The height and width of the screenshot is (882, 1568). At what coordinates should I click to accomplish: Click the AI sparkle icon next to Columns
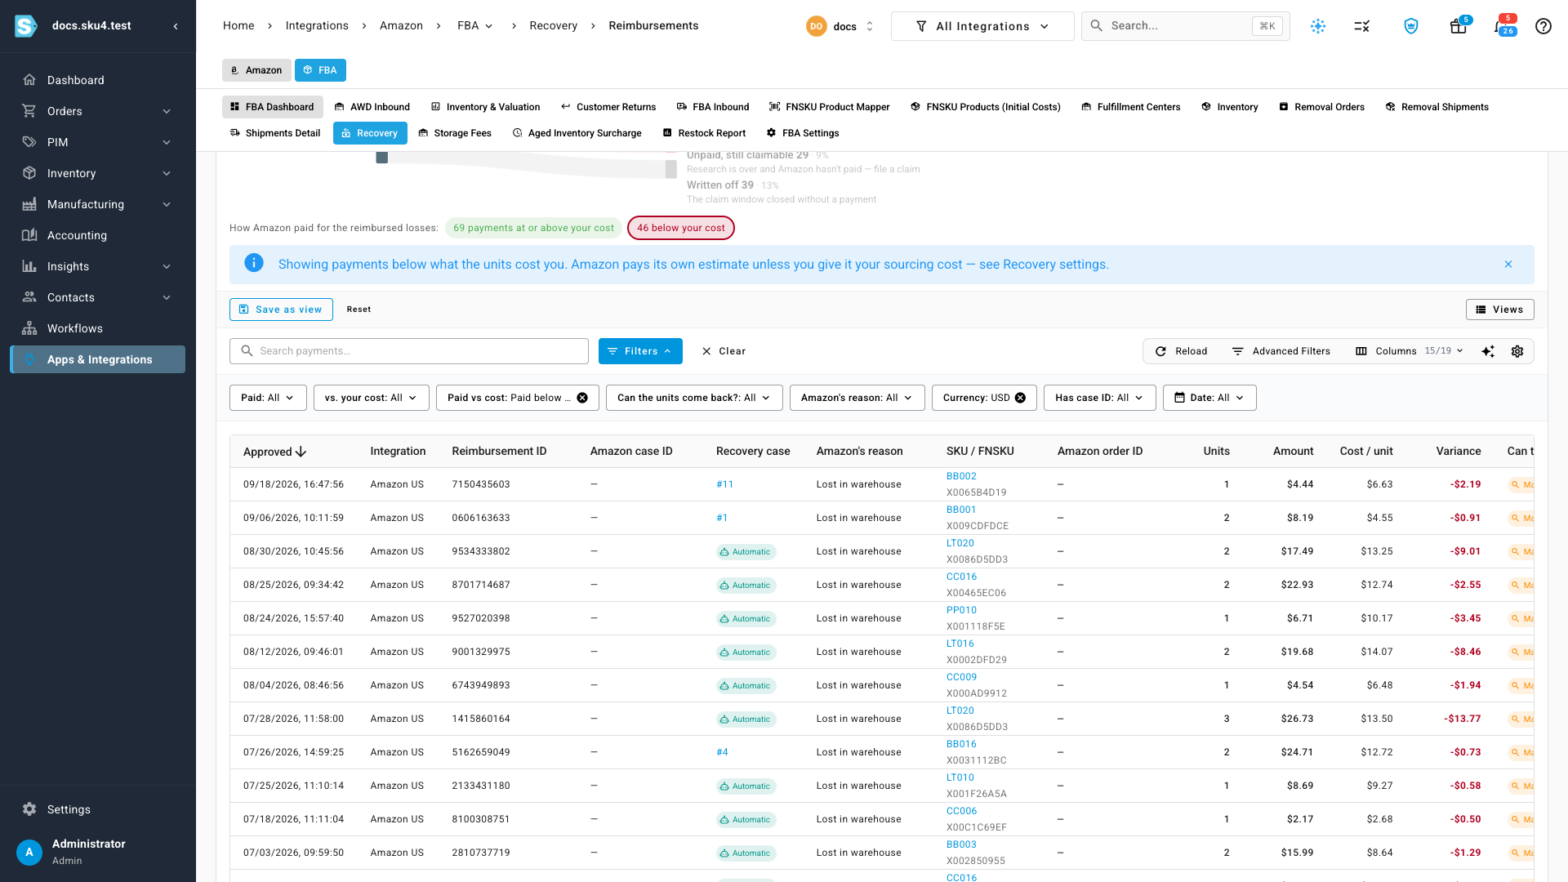(1488, 351)
